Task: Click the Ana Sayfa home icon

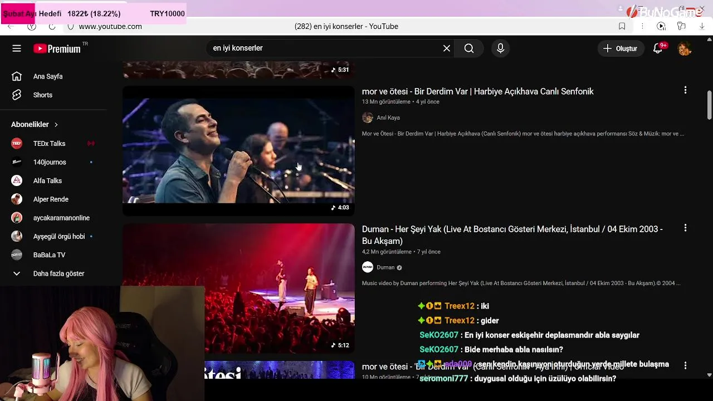Action: (17, 76)
